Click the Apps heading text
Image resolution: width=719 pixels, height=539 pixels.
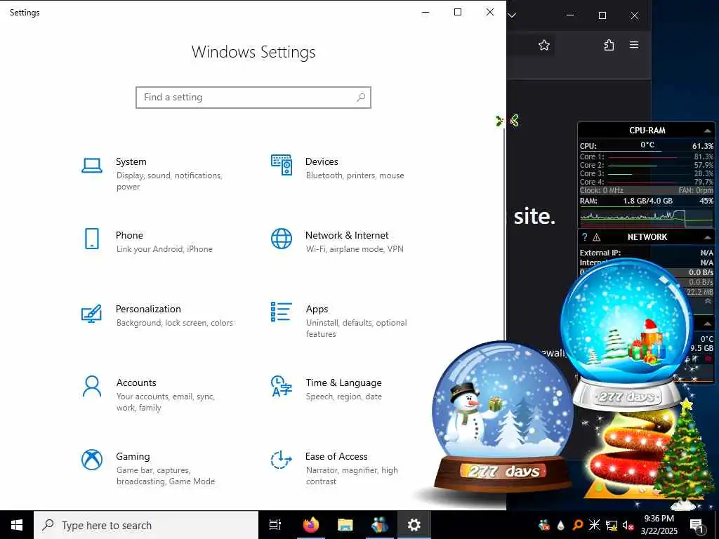click(x=317, y=309)
